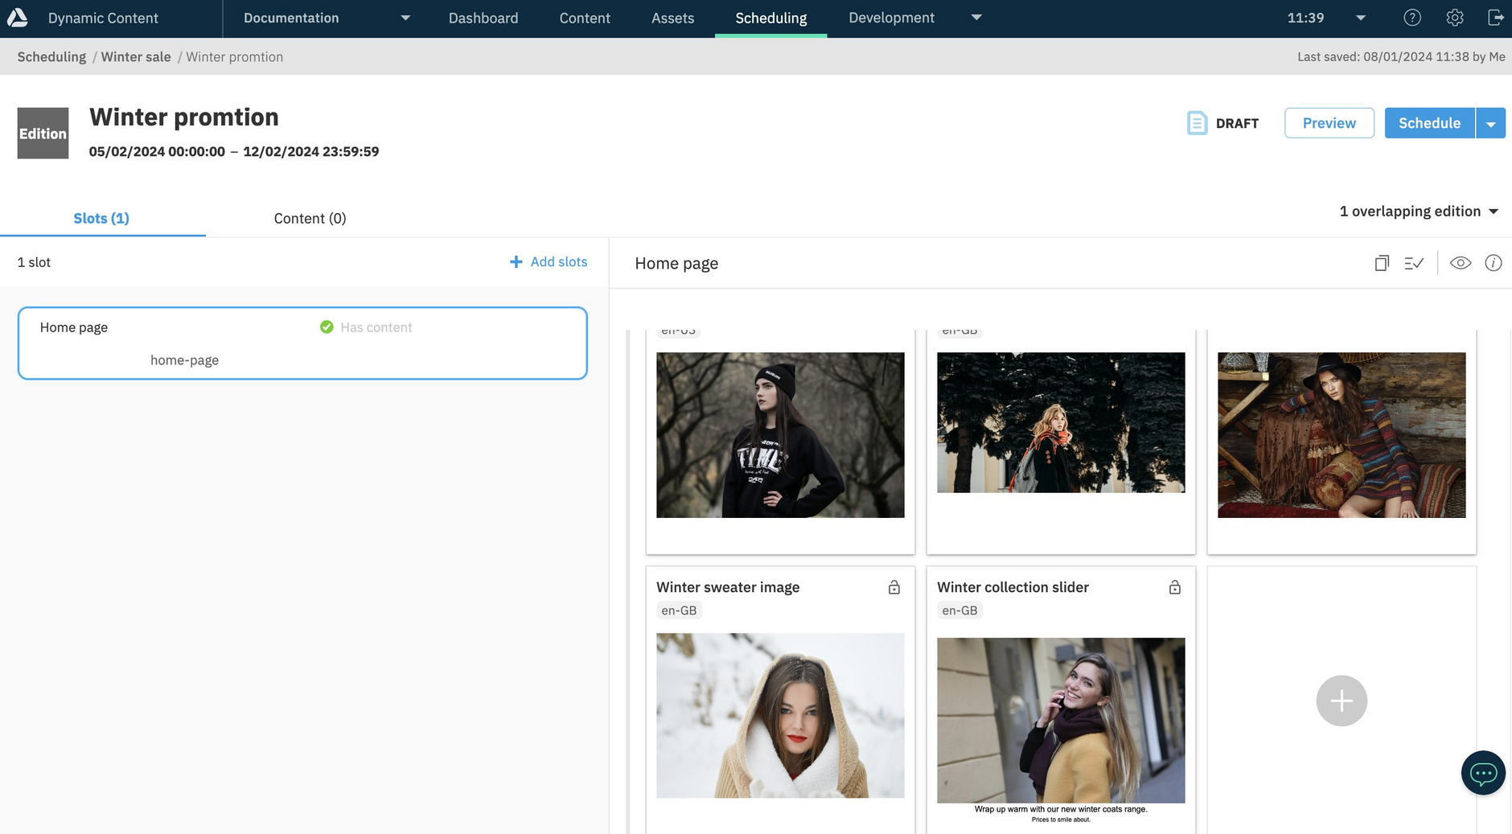Click the round plus add content button
This screenshot has height=834, width=1512.
[x=1341, y=700]
